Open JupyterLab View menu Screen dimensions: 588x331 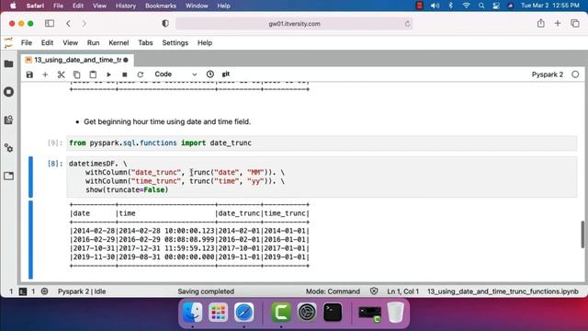tap(70, 43)
